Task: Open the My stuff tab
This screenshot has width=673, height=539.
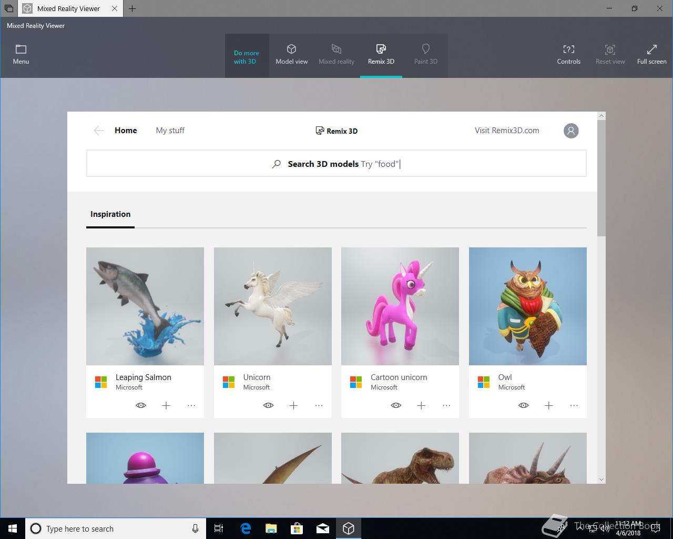Action: click(170, 131)
